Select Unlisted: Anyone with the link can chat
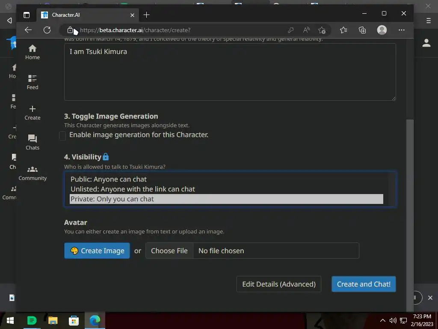Screen dimensions: 438x329 (226, 189)
